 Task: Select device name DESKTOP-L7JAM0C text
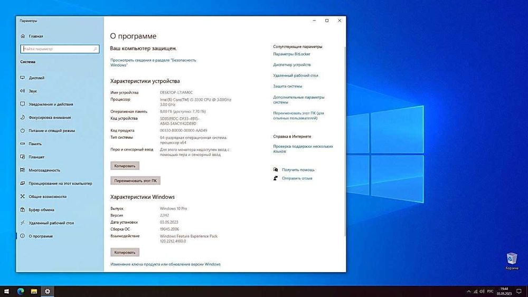coord(176,92)
